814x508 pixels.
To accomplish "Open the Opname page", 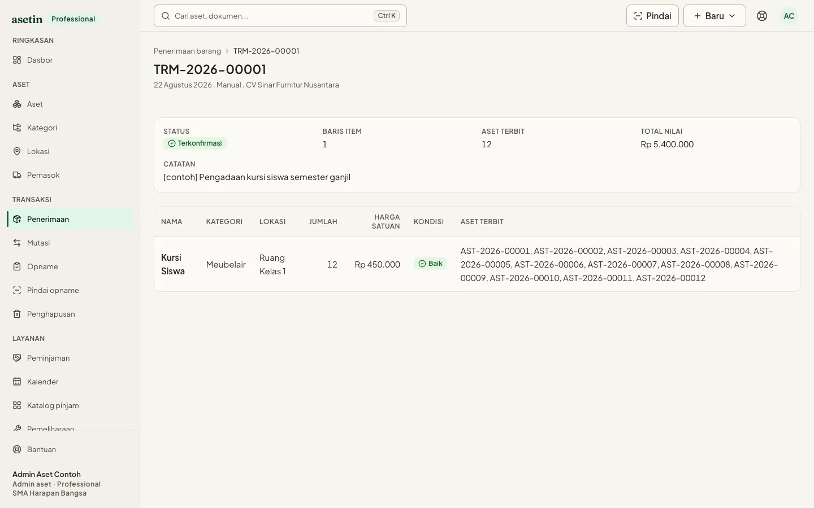I will (70, 266).
